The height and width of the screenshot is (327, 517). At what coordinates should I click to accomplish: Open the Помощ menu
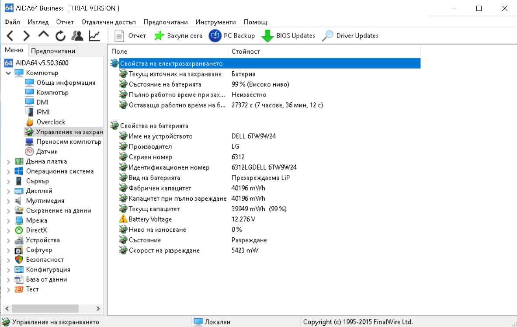click(x=255, y=22)
